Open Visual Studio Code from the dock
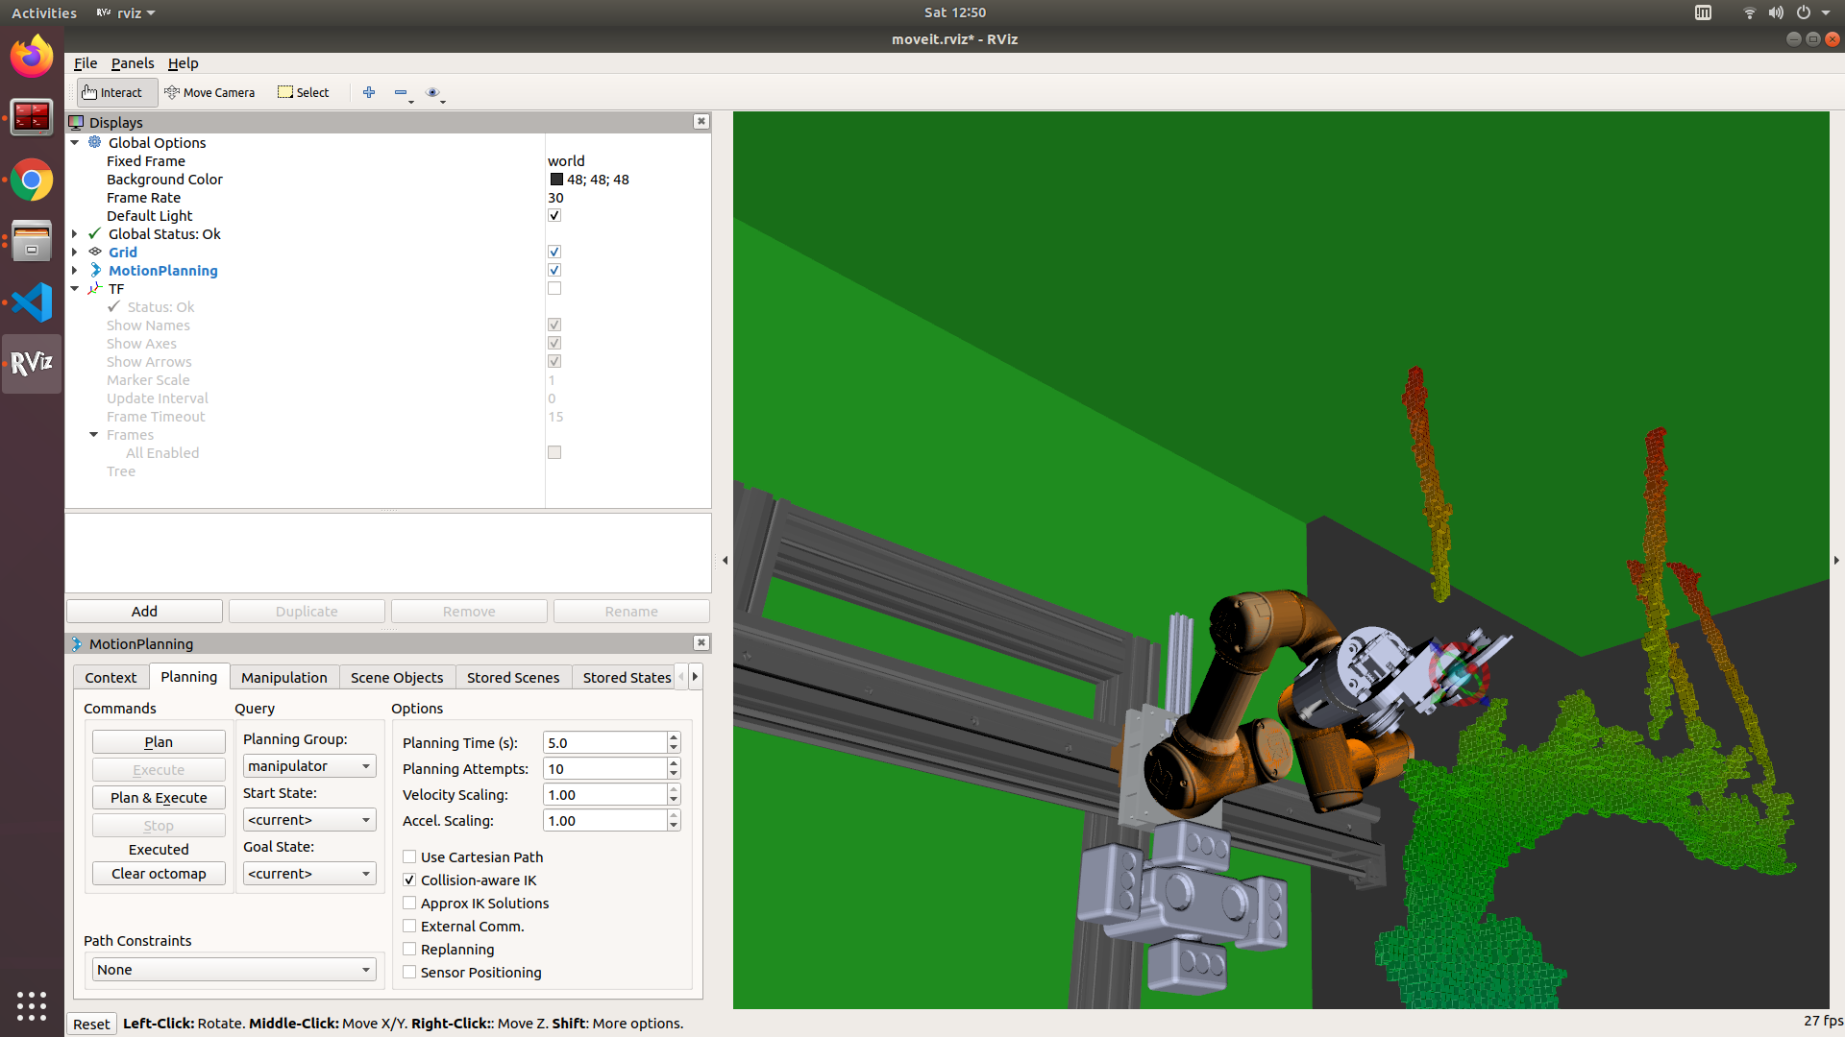This screenshot has height=1037, width=1845. click(x=32, y=302)
